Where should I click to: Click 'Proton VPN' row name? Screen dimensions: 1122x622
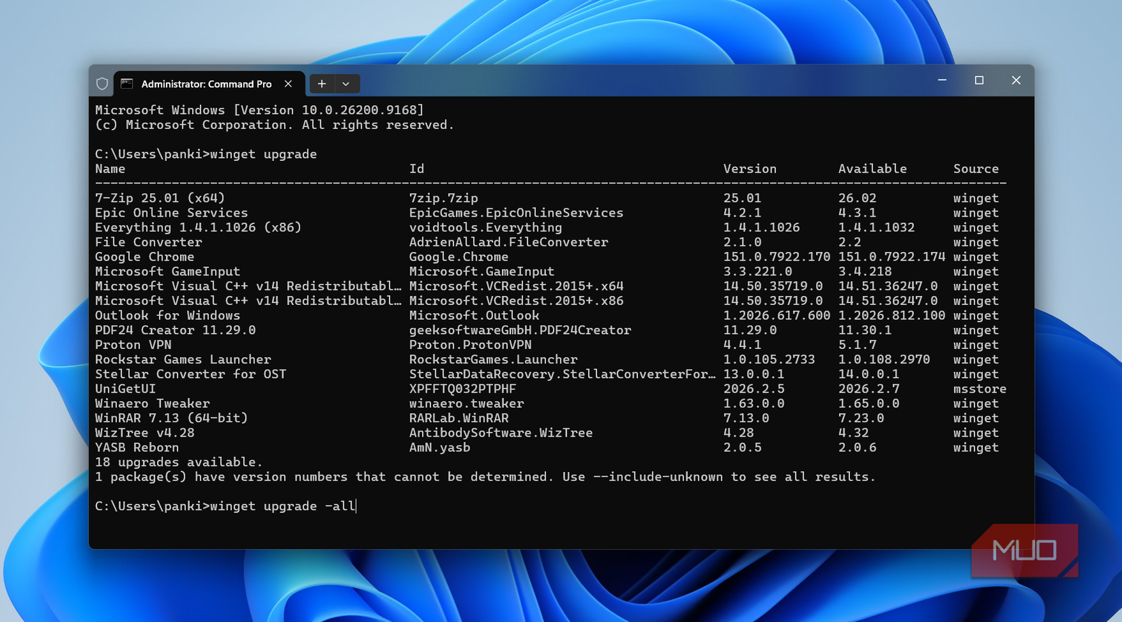click(x=133, y=344)
